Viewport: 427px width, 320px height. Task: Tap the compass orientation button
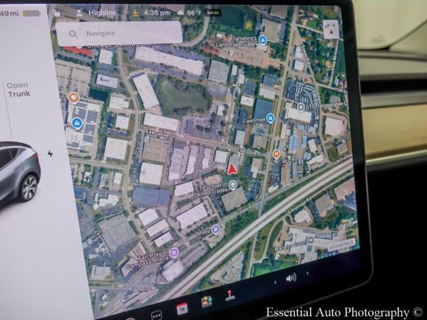click(x=331, y=30)
